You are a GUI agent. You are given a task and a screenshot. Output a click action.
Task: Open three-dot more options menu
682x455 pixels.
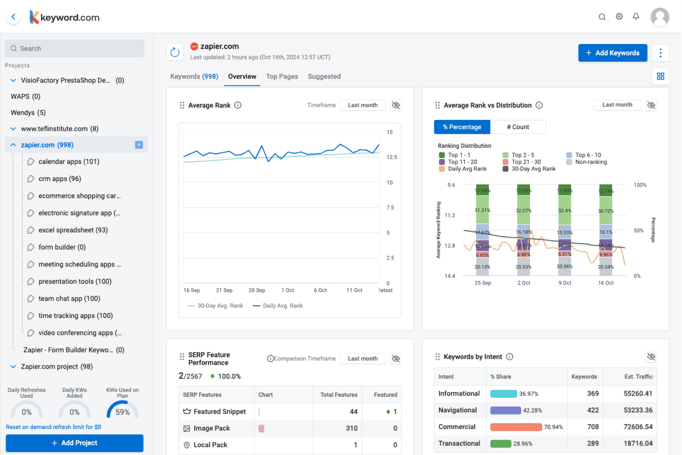660,53
